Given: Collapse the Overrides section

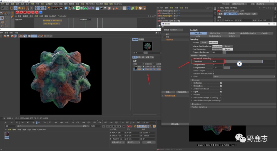Looking at the screenshot, I should click(x=191, y=80).
